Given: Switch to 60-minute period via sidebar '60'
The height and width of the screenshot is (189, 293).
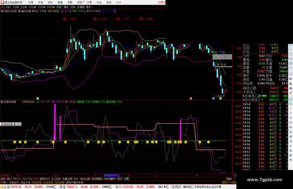Looking at the screenshot, I should 291,127.
